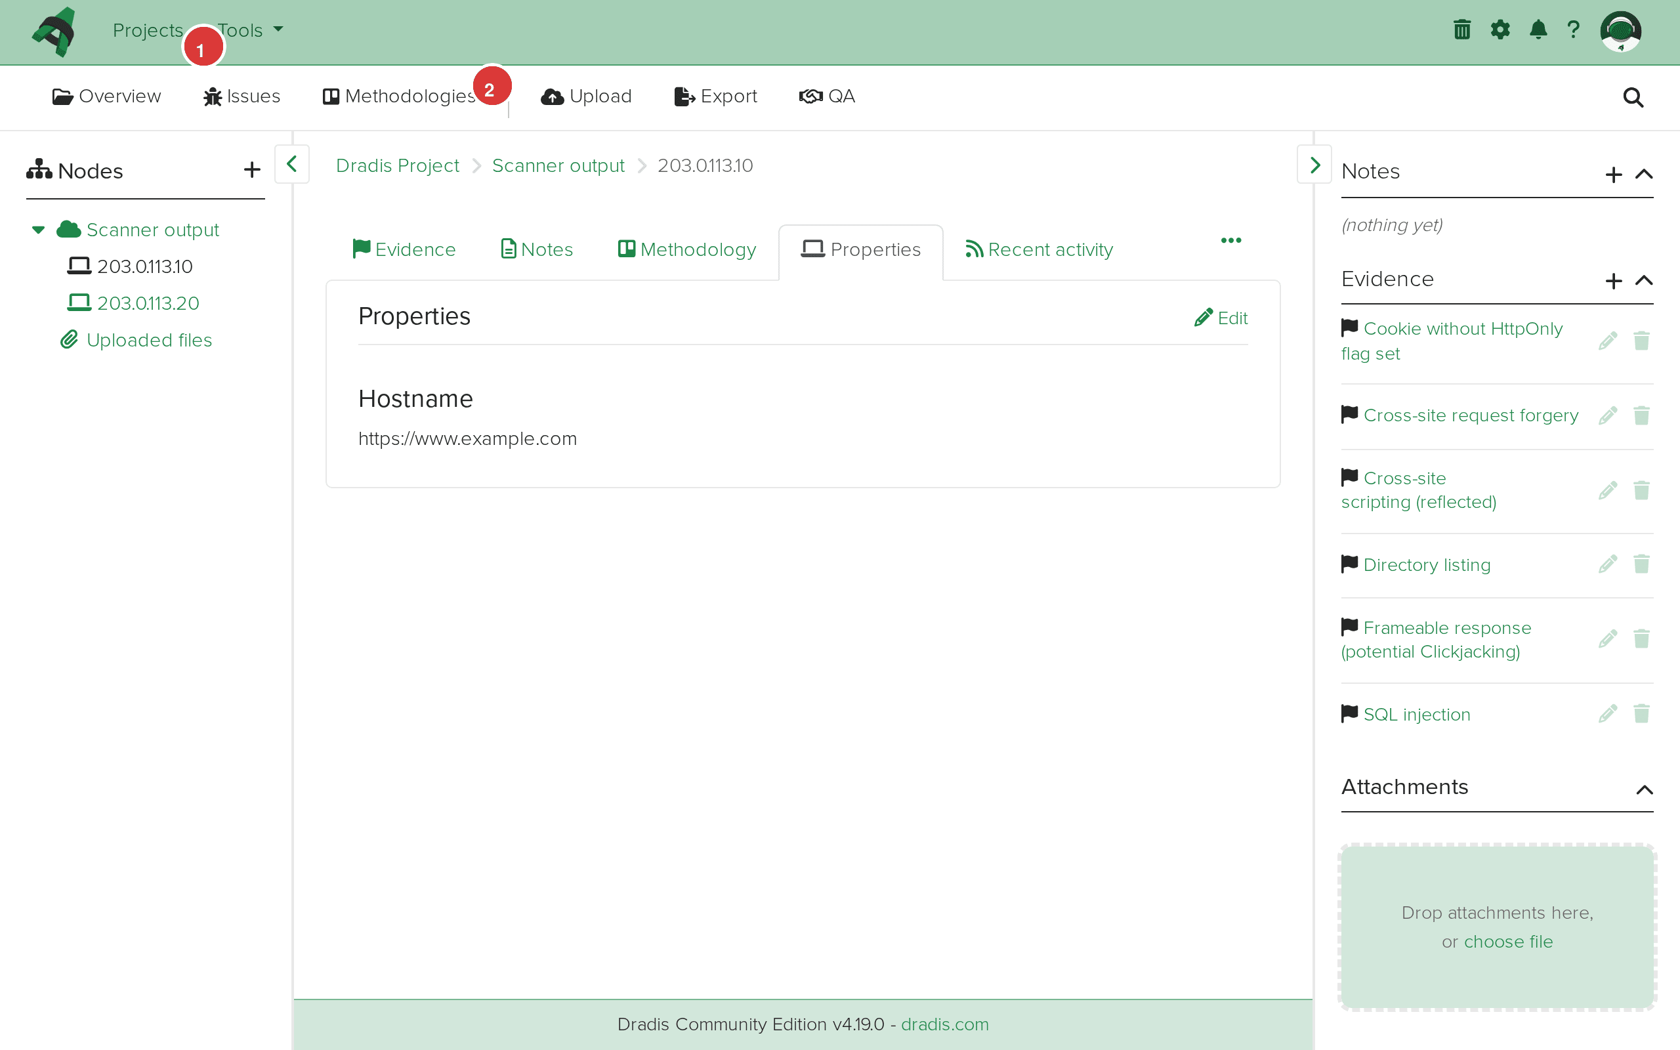Open help question mark icon
This screenshot has height=1050, width=1680.
[x=1573, y=30]
